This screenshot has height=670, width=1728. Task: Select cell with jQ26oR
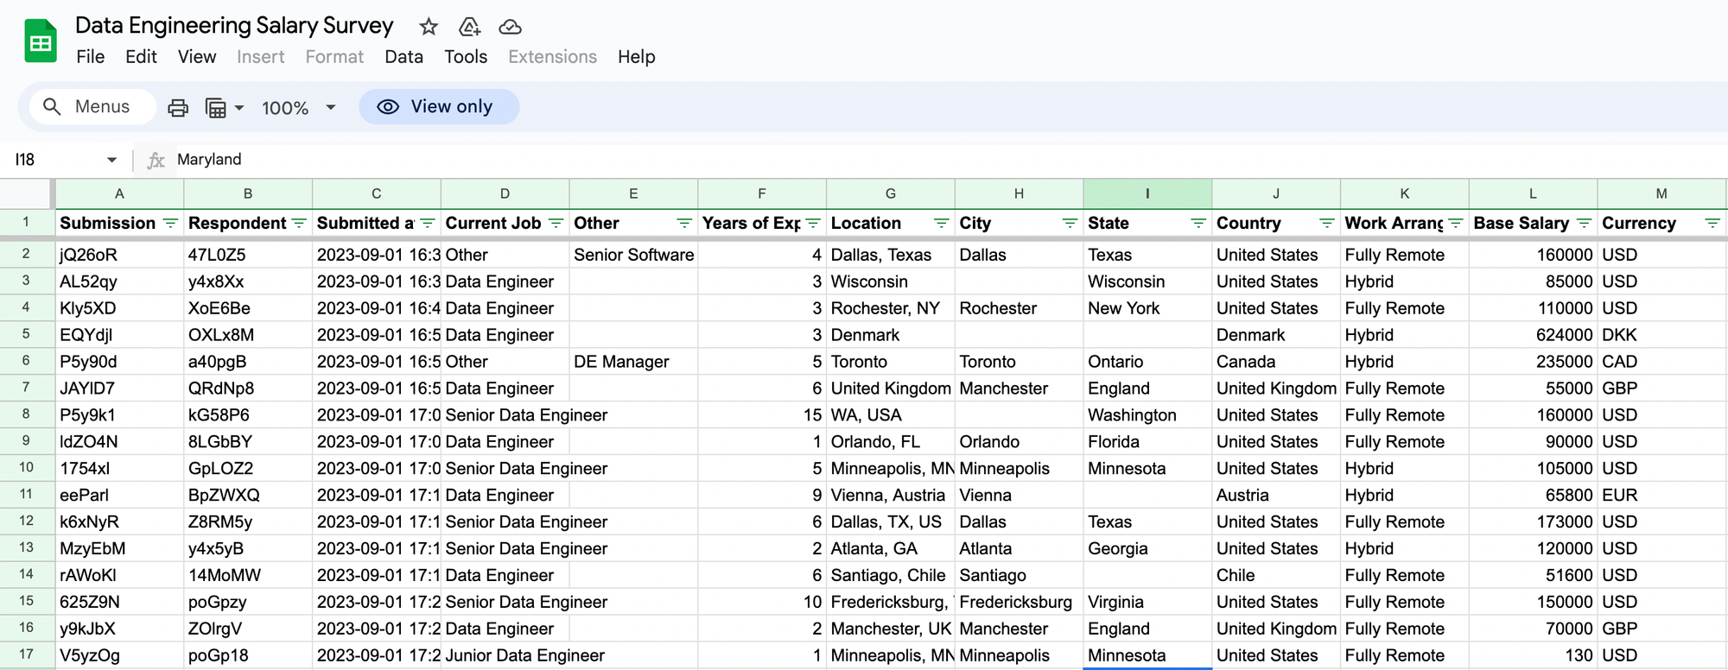[119, 255]
